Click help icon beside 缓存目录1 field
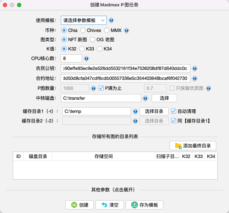This screenshot has width=229, height=213. (135, 111)
